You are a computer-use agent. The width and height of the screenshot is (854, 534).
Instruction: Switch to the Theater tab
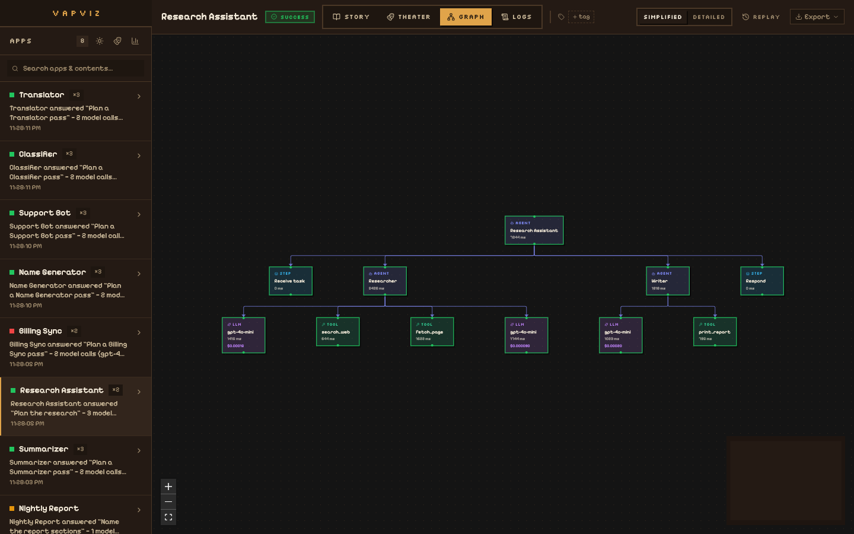pos(409,17)
